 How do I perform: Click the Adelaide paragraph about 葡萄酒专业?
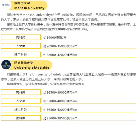(x=46, y=84)
